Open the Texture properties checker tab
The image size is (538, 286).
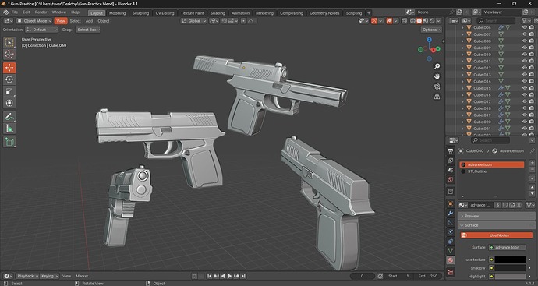[x=451, y=272]
